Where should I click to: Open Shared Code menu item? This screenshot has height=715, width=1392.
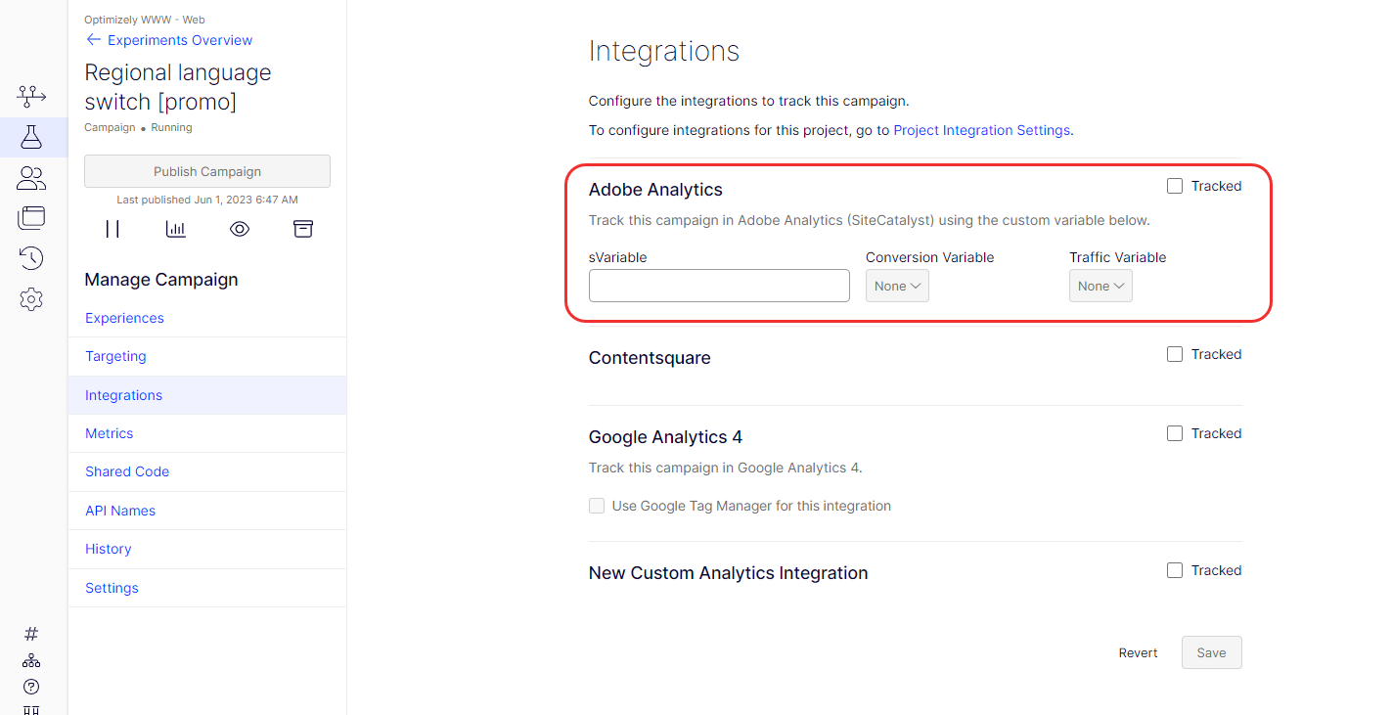(207, 471)
